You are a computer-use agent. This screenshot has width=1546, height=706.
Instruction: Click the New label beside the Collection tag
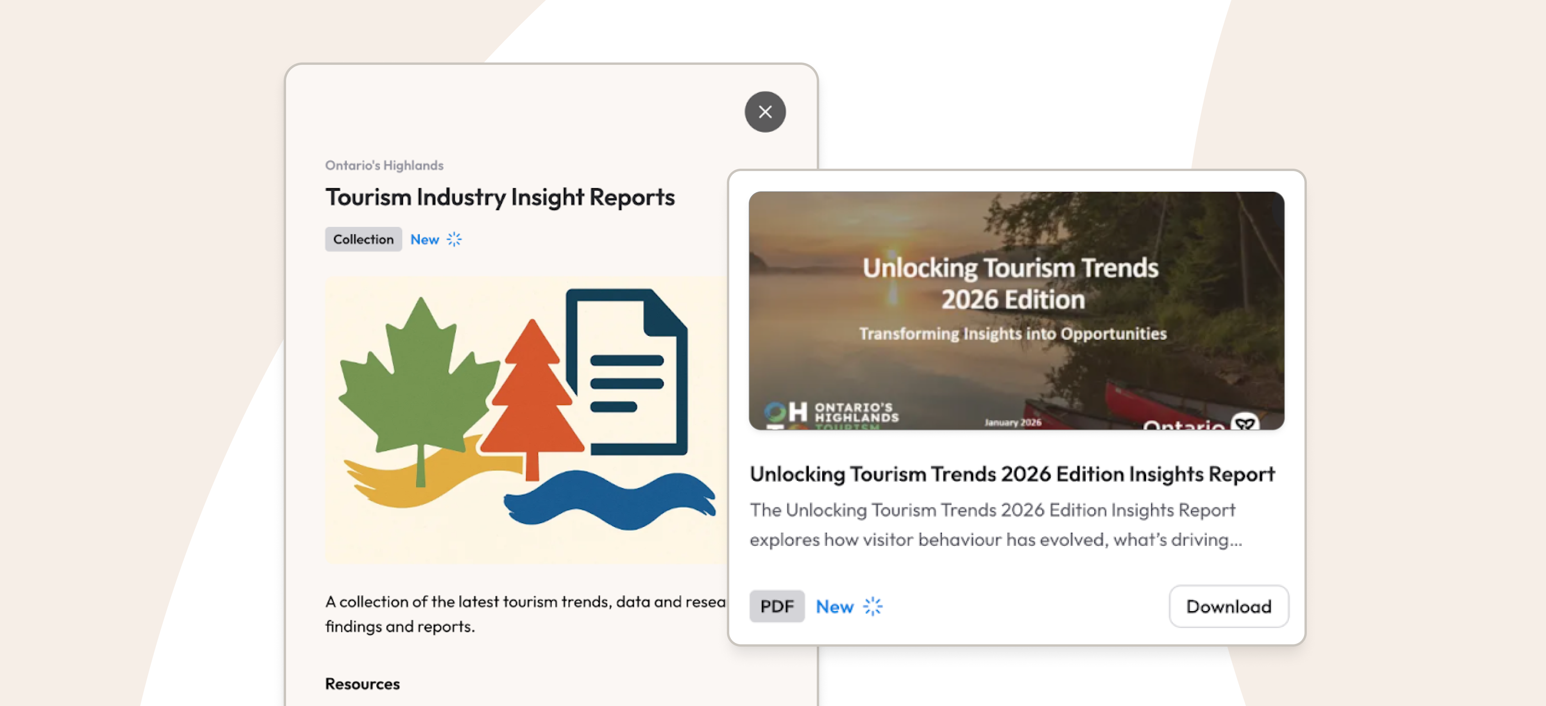(424, 239)
